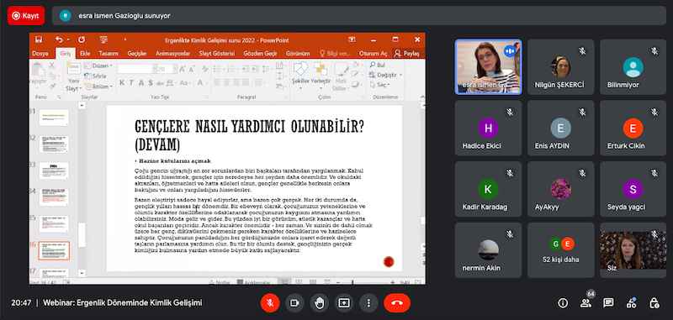This screenshot has height=320, width=673.
Task: Switch to the Tasarım ribbon tab
Action: click(109, 54)
